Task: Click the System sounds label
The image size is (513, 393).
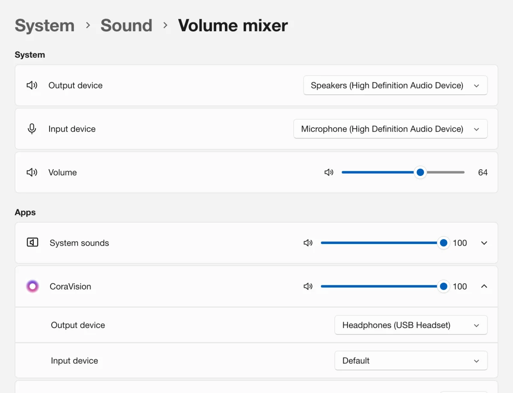Action: click(79, 243)
